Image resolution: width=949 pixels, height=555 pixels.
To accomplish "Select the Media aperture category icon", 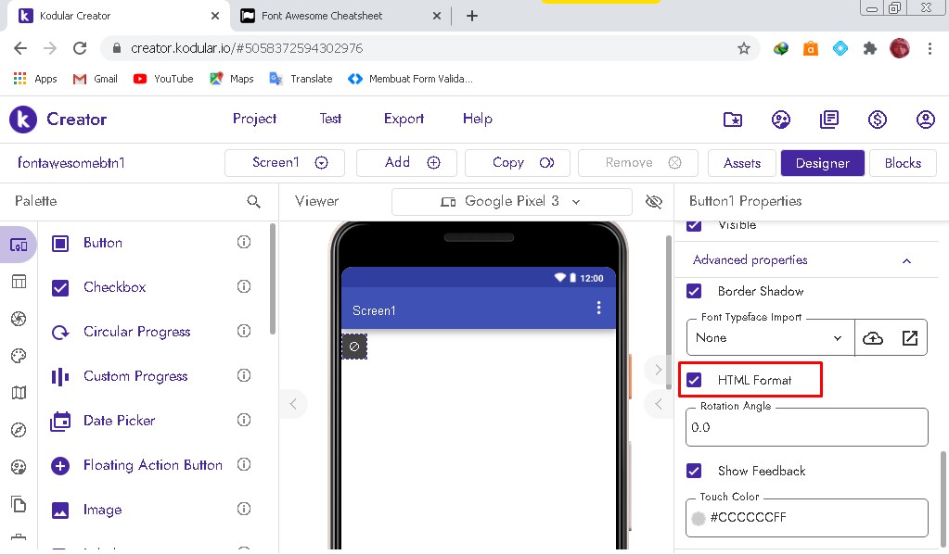I will click(x=19, y=319).
